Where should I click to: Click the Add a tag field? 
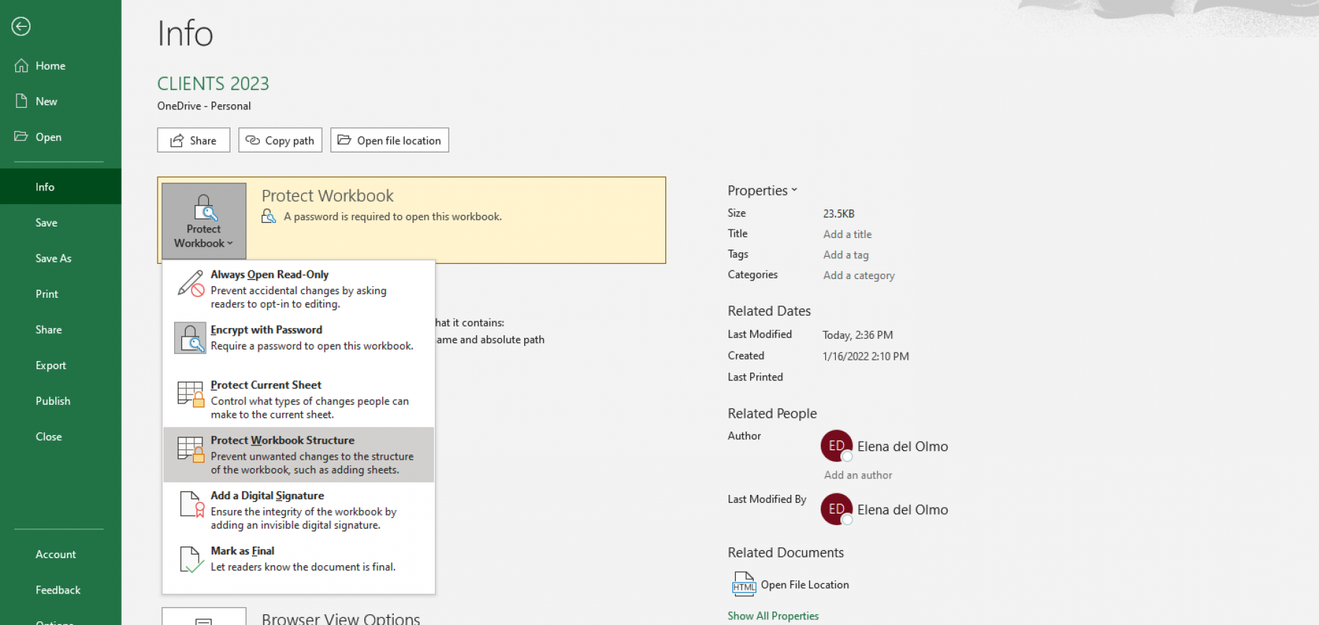pos(846,255)
